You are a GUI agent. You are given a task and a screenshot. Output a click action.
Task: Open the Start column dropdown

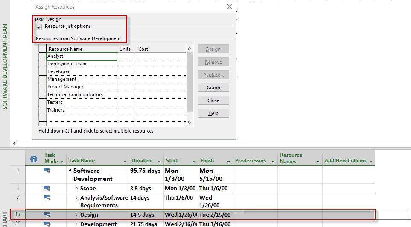[x=194, y=162]
